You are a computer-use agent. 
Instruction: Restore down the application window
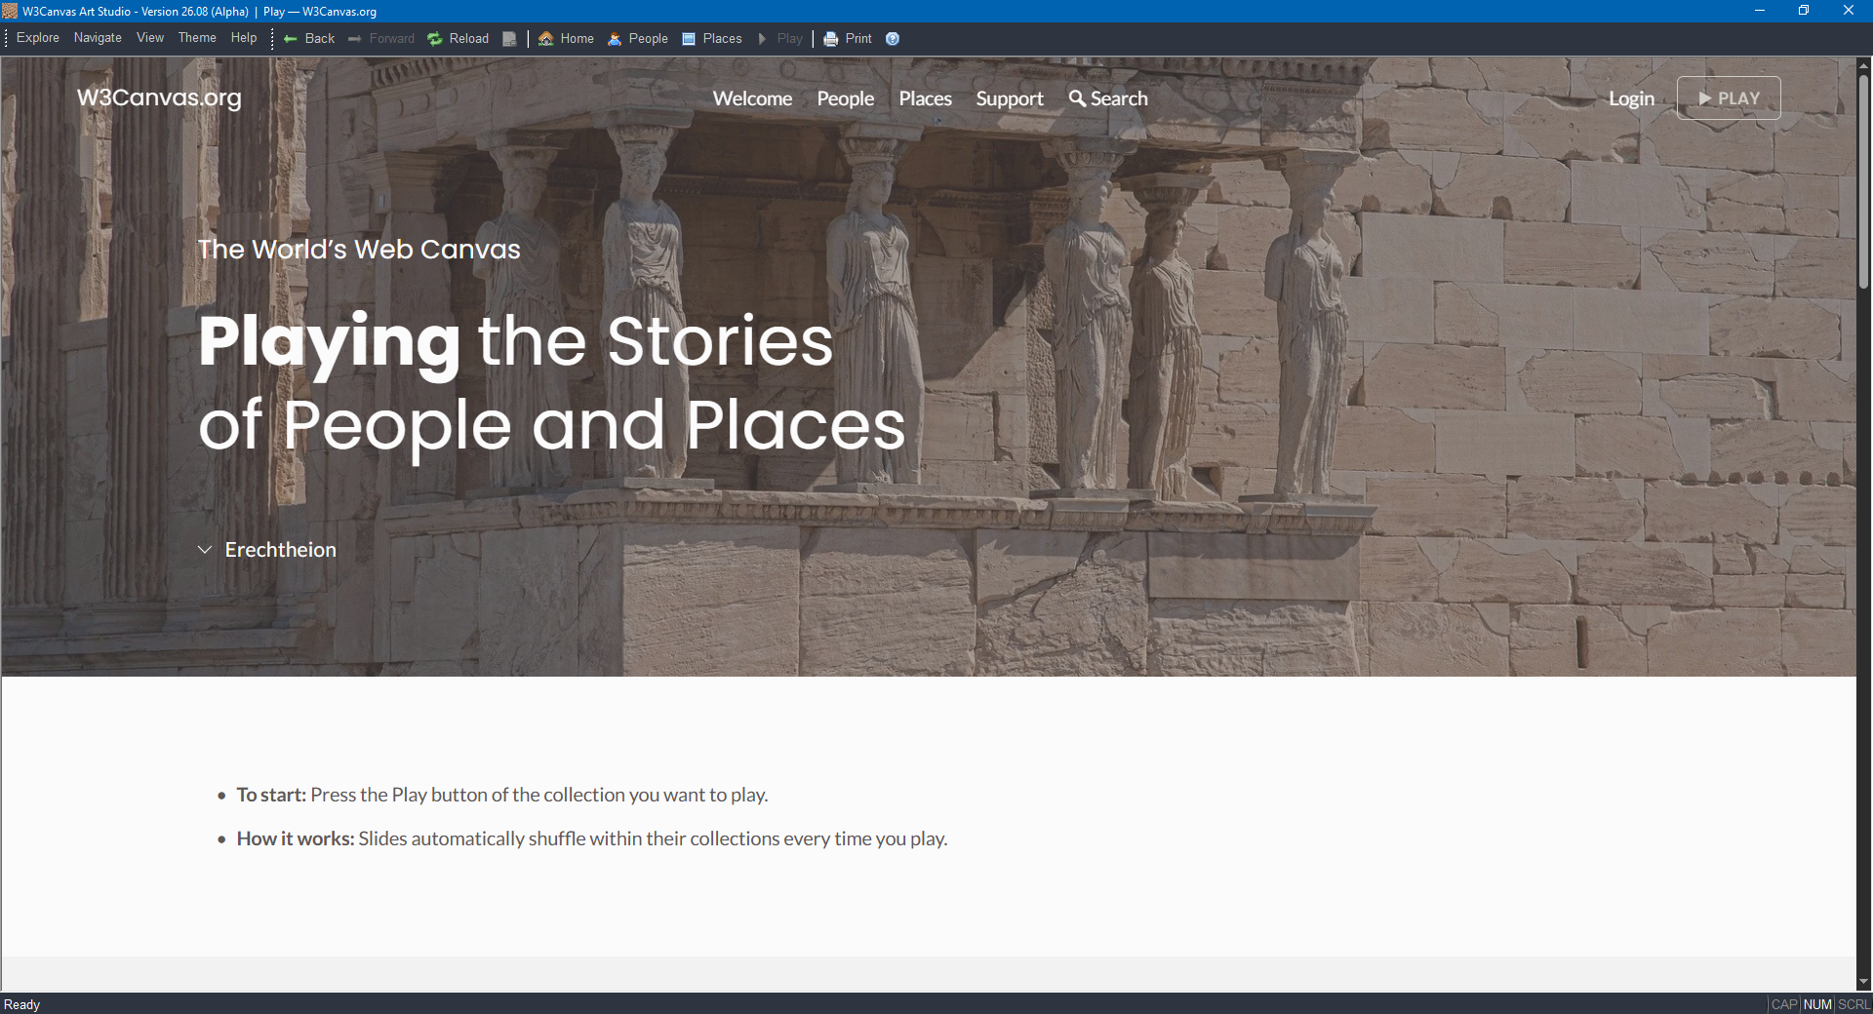click(1804, 11)
